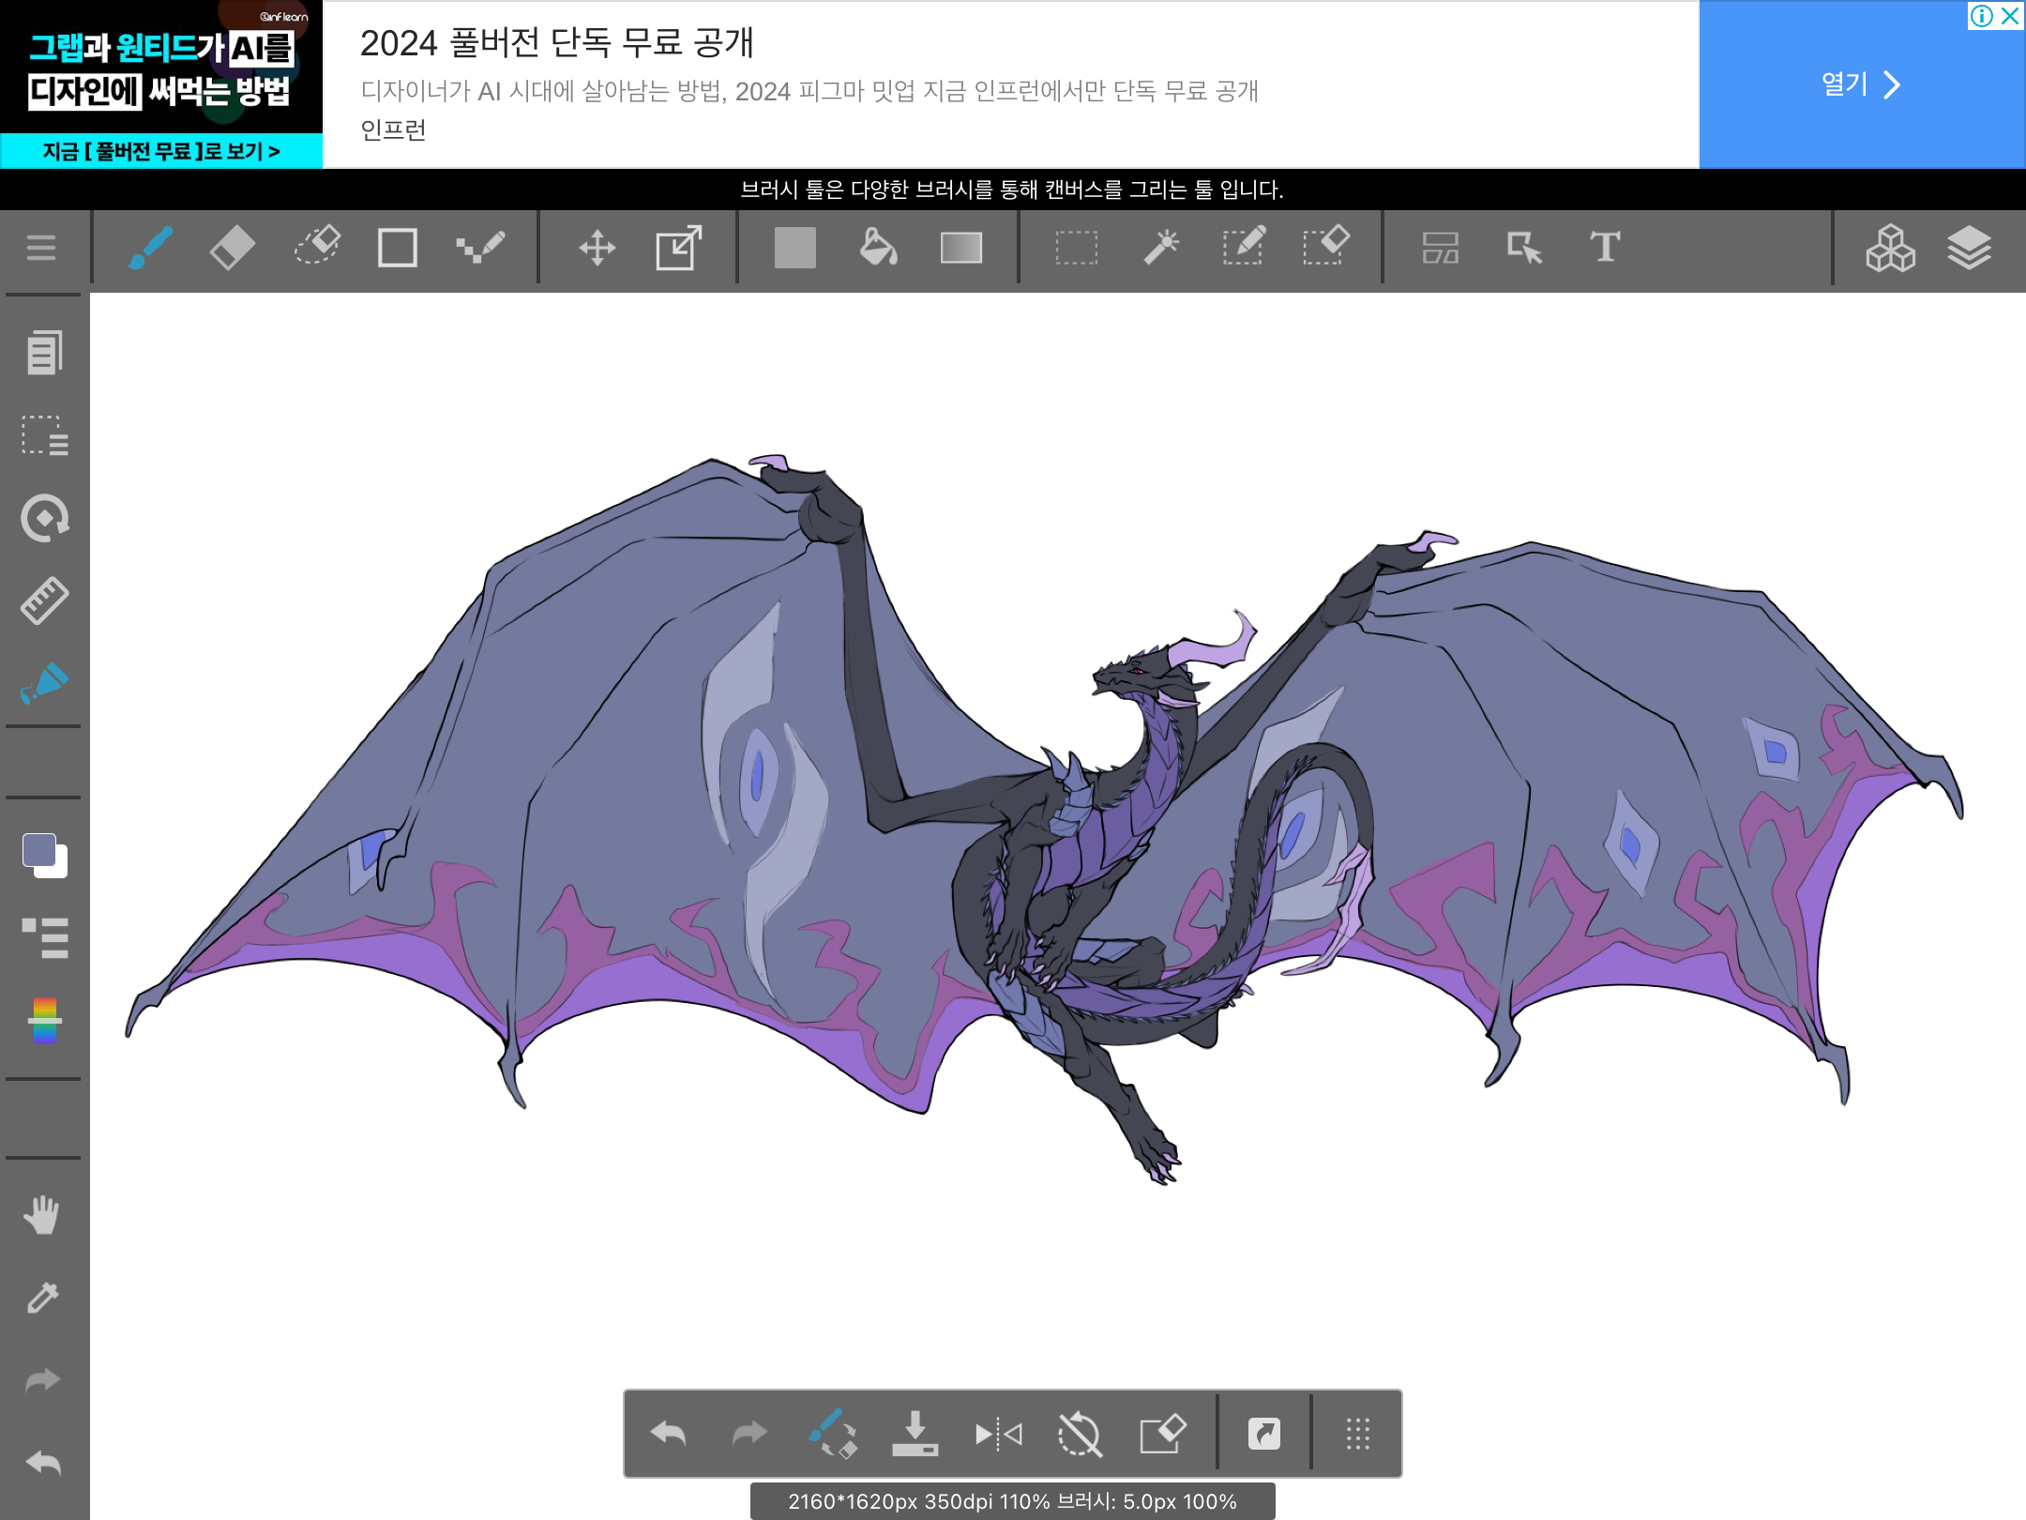Open the Layers panel icon
The image size is (2026, 1520).
tap(1969, 248)
